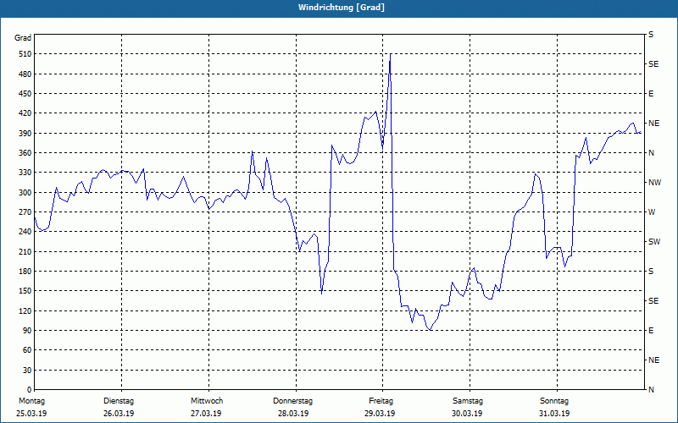This screenshot has width=678, height=423.
Task: Click the date 30.03.19
Action: [467, 414]
